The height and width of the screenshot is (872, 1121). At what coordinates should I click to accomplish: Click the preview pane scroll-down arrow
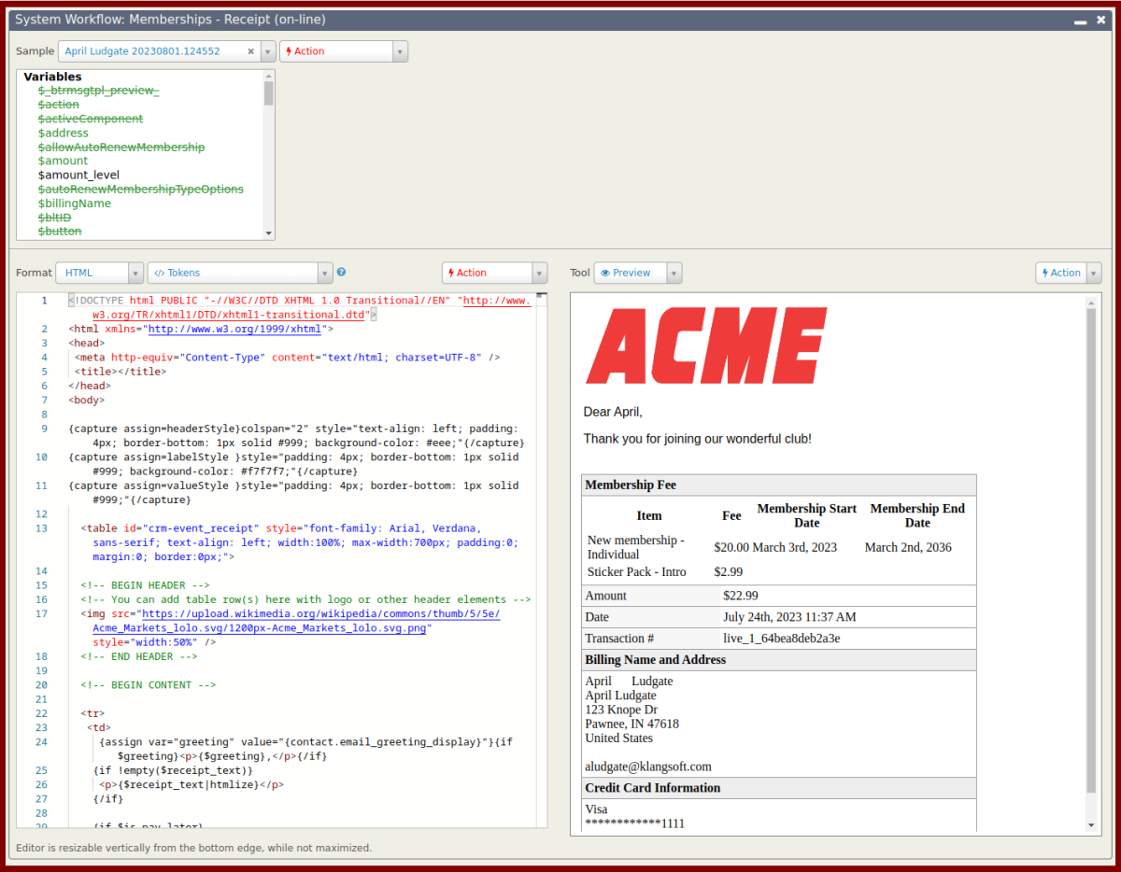1090,825
